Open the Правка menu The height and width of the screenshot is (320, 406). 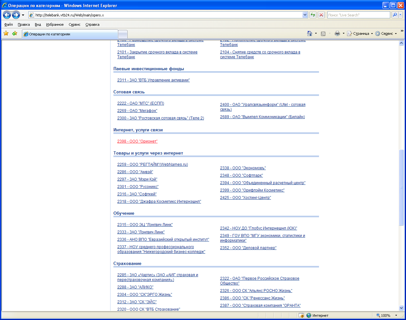pyautogui.click(x=24, y=24)
